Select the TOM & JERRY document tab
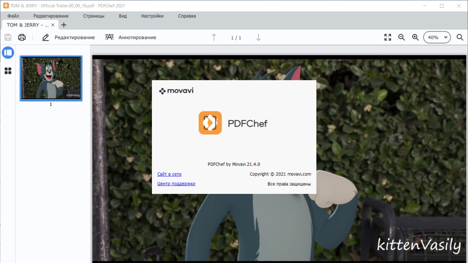 [x=30, y=25]
